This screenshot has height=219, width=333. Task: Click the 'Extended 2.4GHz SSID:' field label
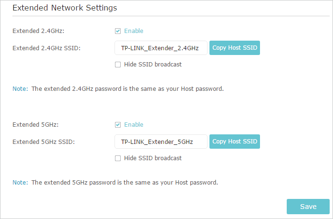tap(46, 48)
